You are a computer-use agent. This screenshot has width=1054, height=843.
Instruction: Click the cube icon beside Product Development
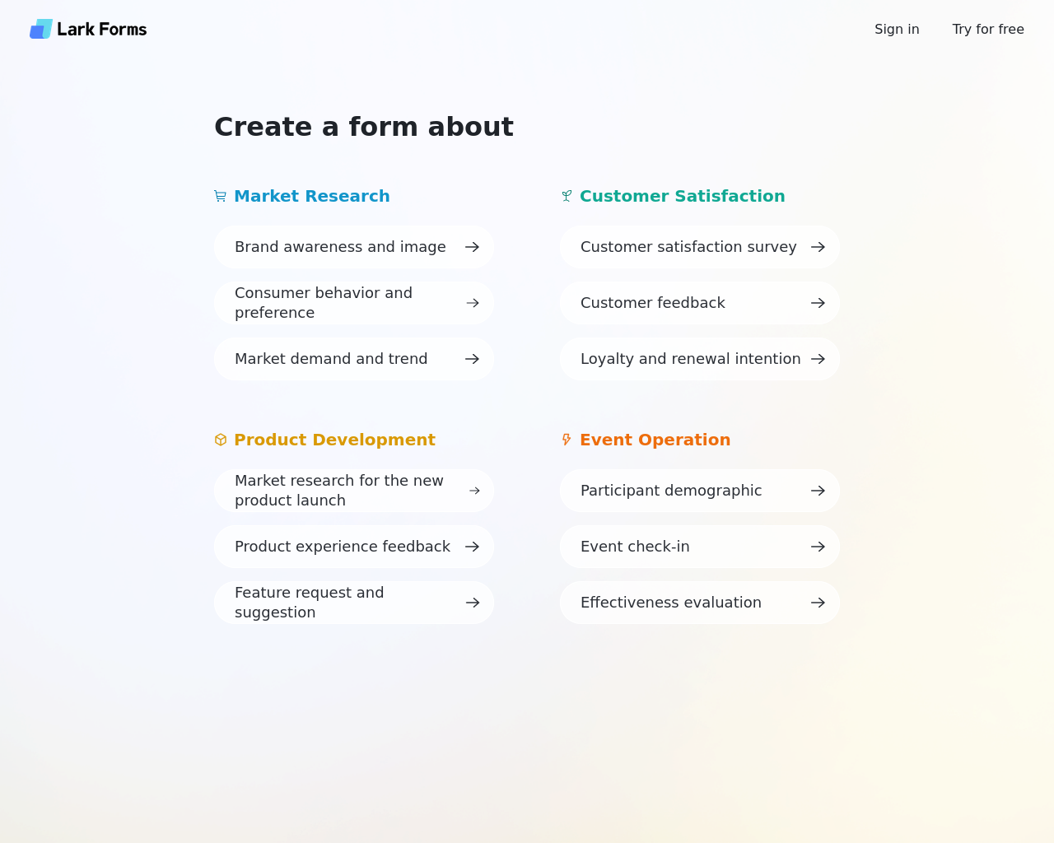[x=221, y=440]
